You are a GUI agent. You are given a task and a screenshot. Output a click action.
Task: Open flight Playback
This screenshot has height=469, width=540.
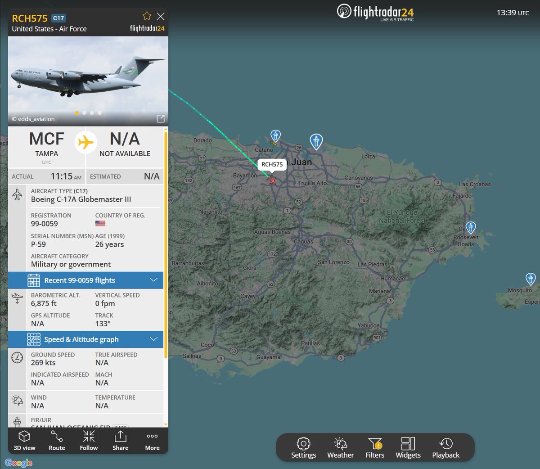pos(446,448)
